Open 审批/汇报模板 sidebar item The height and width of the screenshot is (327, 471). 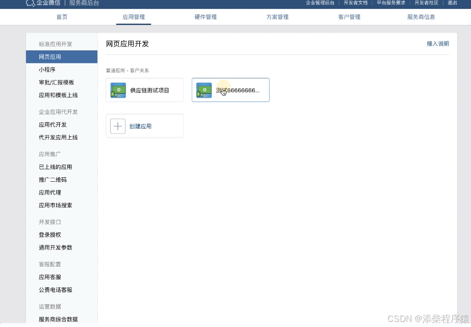point(56,82)
